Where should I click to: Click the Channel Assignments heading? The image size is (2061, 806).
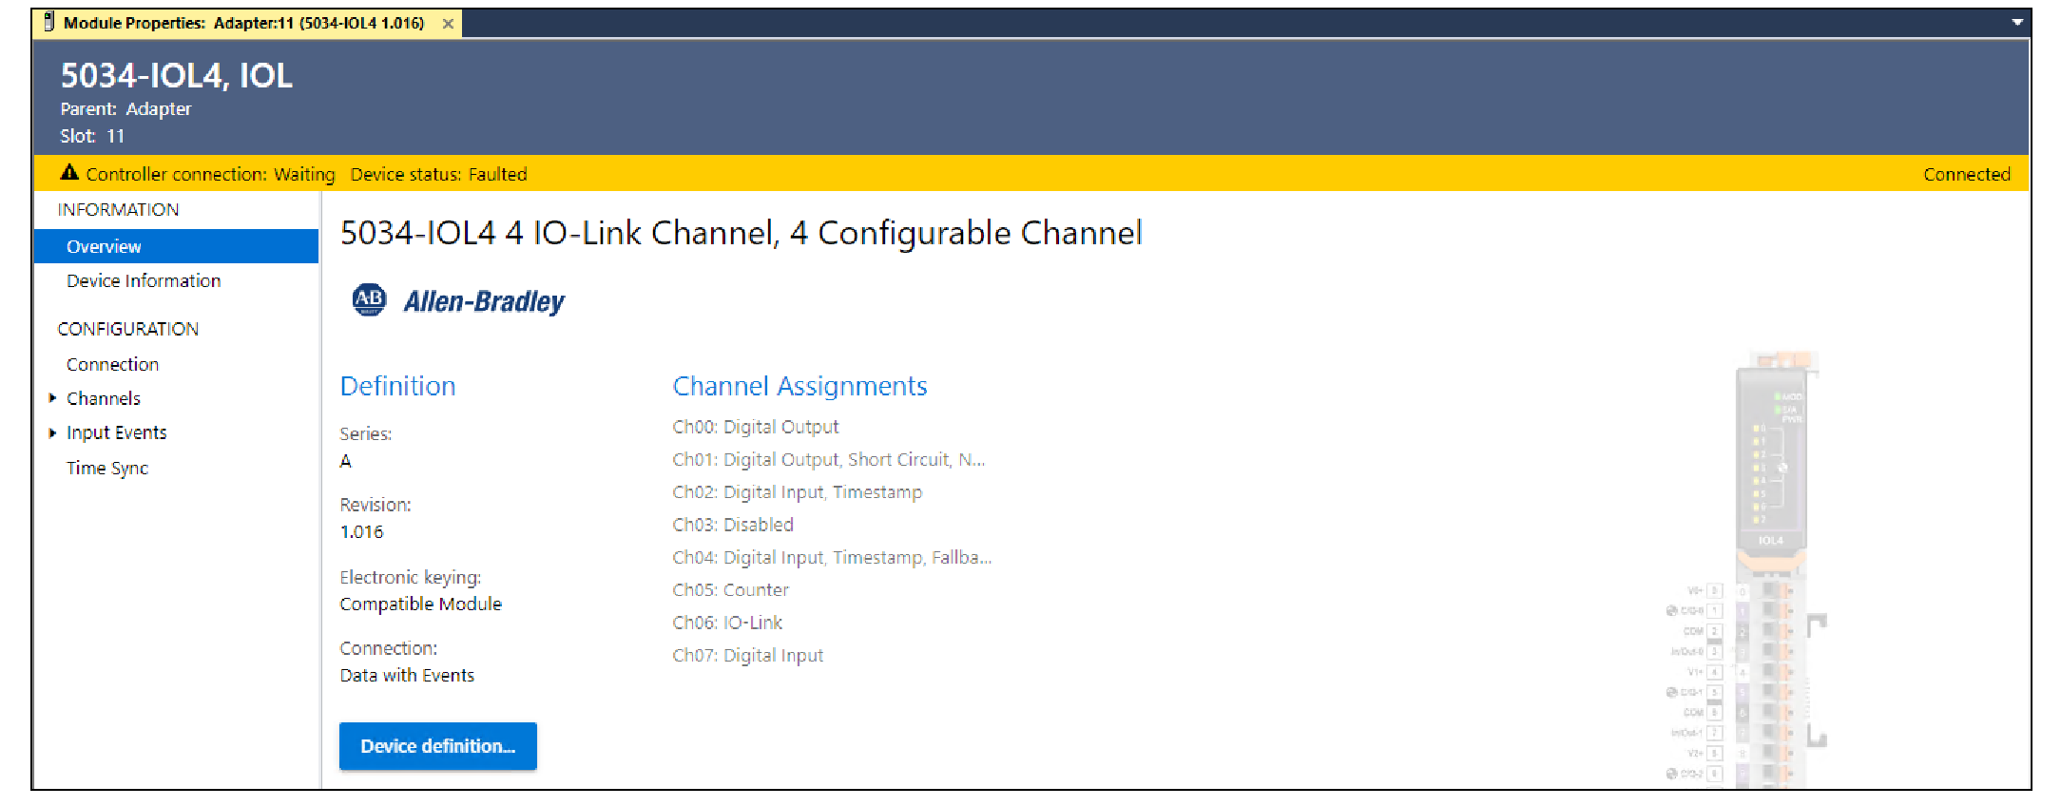point(799,386)
